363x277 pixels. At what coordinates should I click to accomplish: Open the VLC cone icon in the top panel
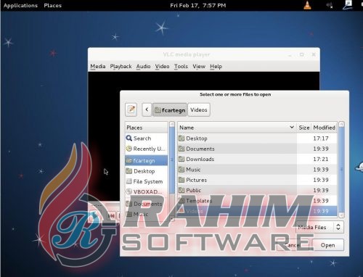(x=307, y=5)
